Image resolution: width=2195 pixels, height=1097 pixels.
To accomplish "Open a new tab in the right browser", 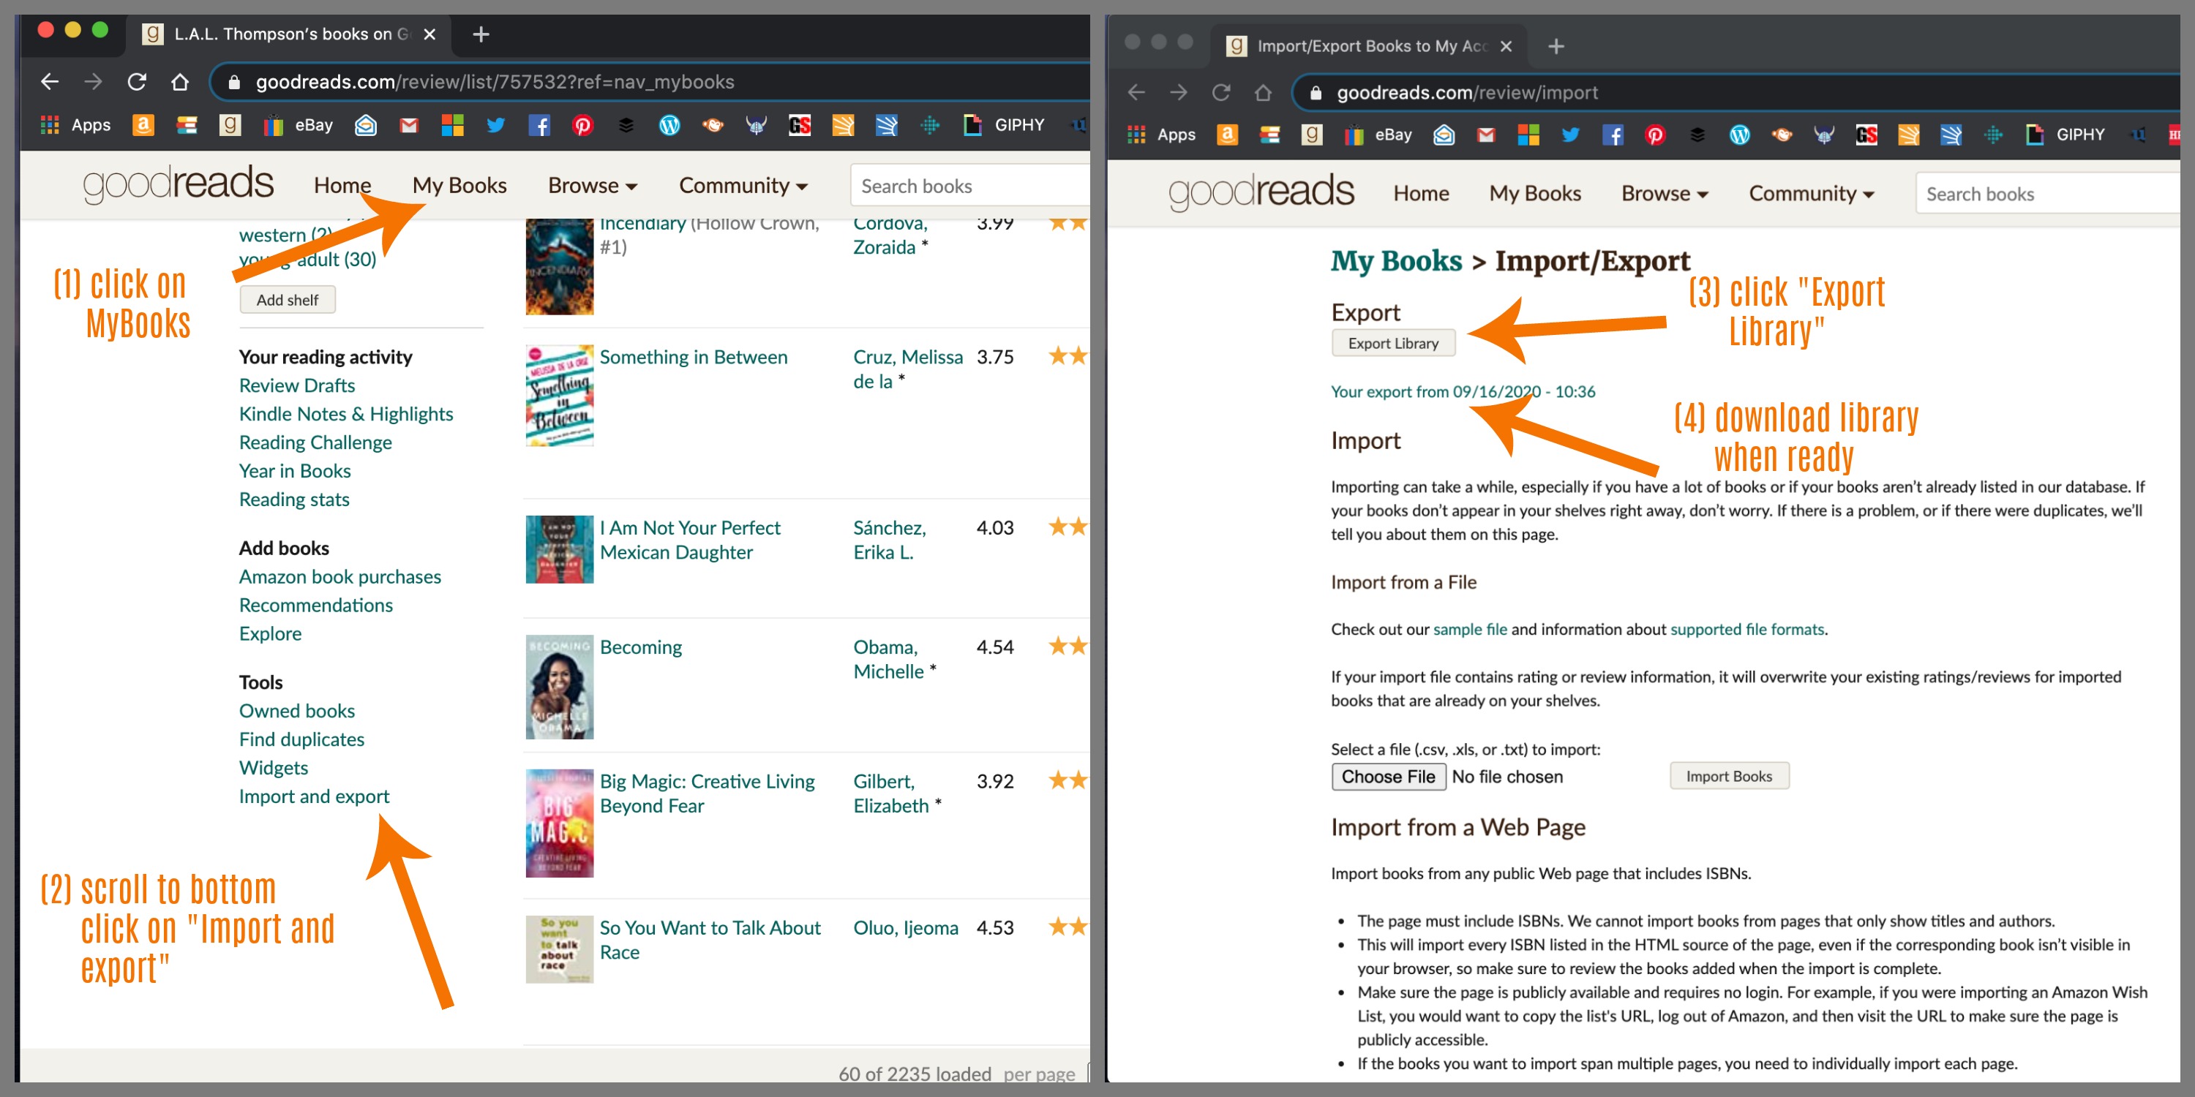I will tap(1556, 46).
